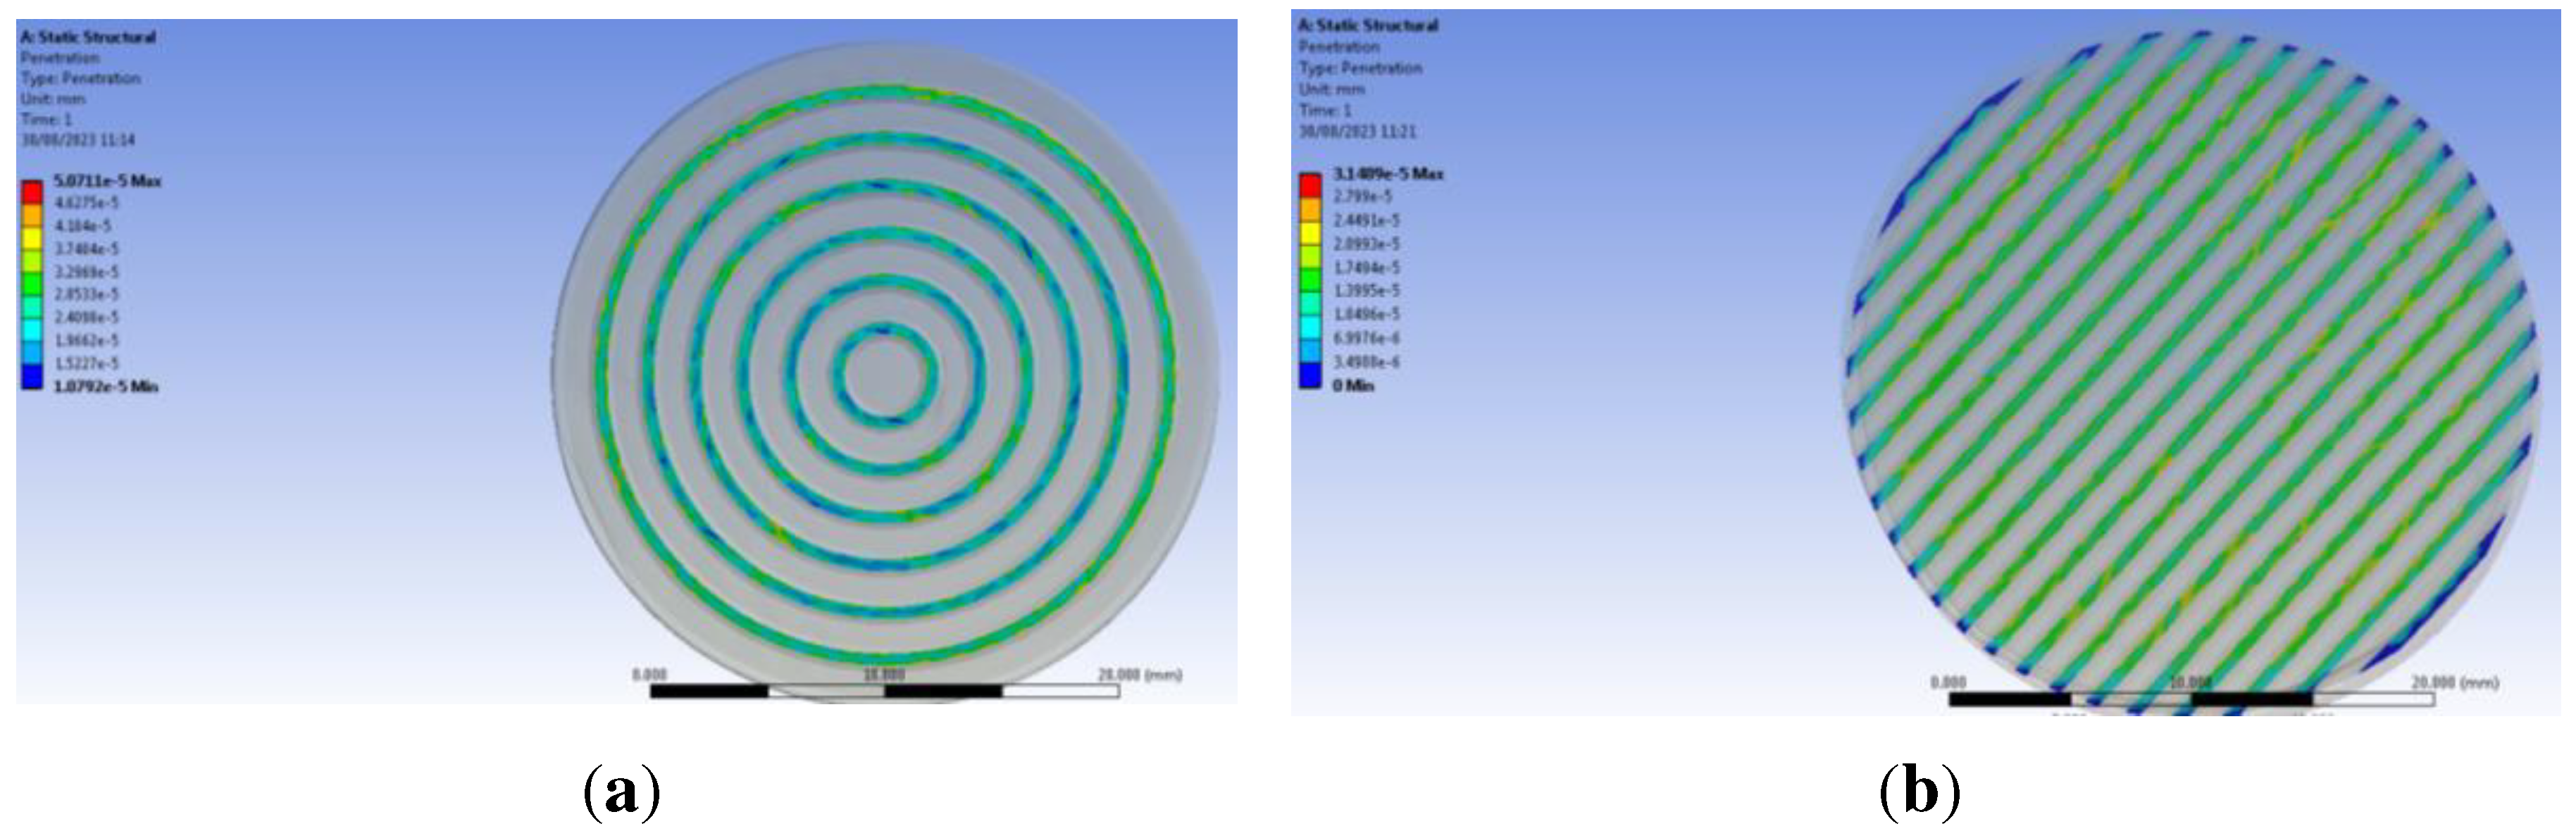Click left plot's 10.000 scale bar label
This screenshot has height=831, width=2576.
tap(884, 675)
